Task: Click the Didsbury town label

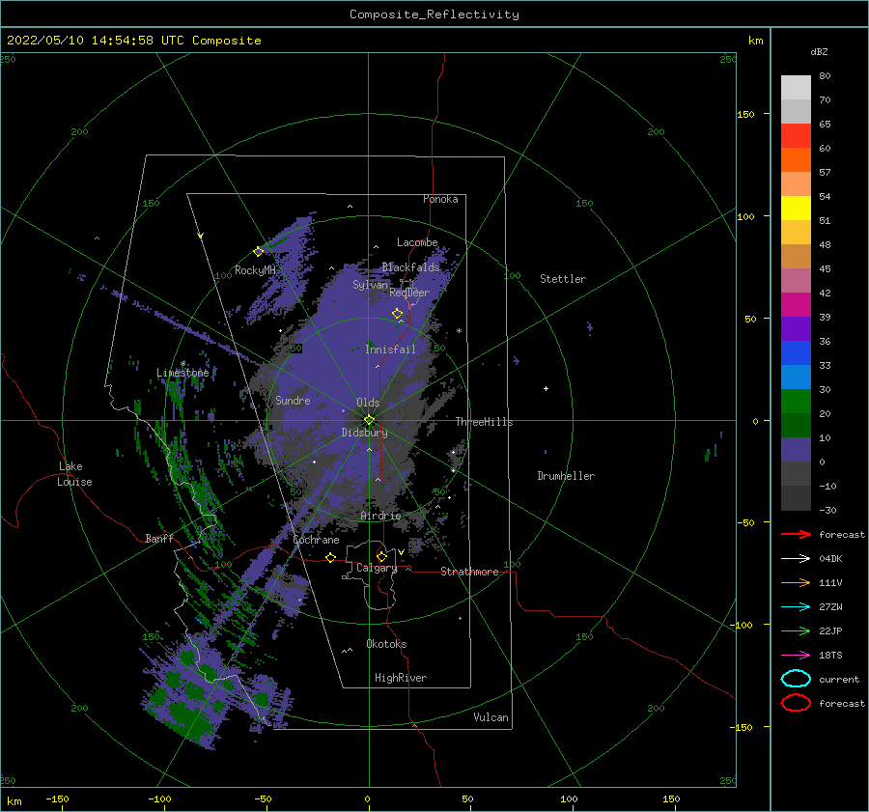Action: tap(364, 433)
